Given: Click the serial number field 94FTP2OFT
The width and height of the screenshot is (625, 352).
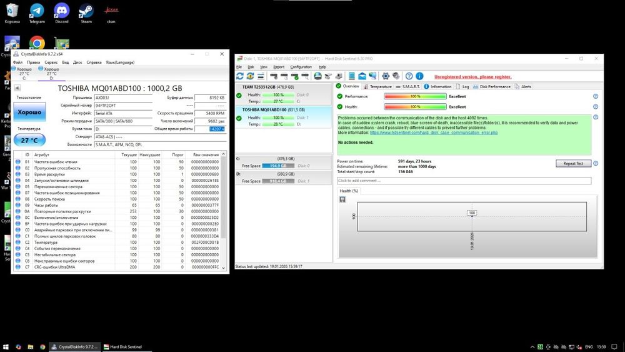Looking at the screenshot, I should (x=123, y=106).
